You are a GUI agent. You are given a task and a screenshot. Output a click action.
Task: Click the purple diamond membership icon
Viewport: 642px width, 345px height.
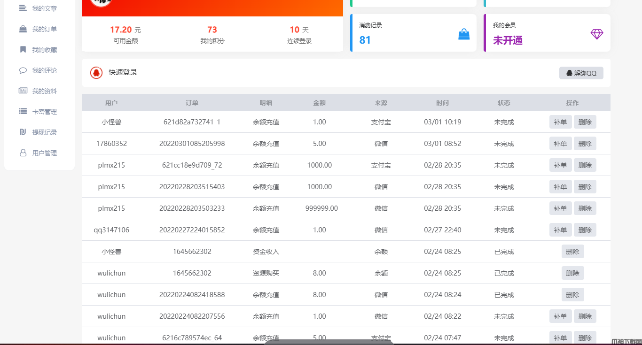[596, 34]
